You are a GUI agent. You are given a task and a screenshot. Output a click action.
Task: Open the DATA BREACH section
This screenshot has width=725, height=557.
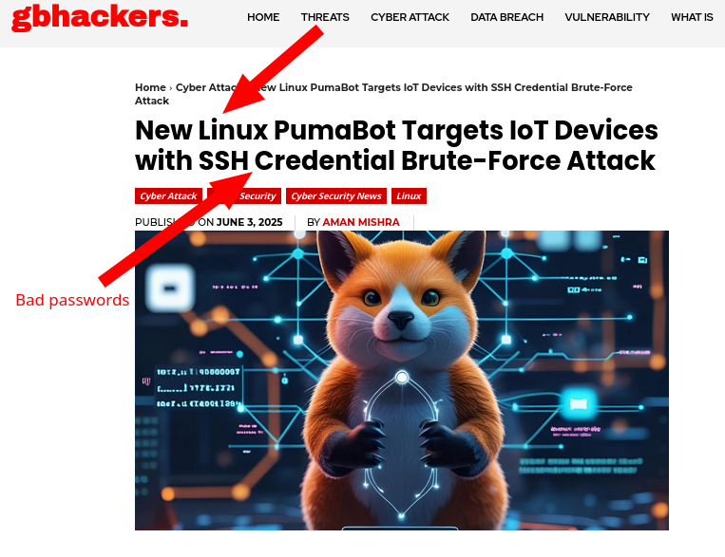pos(506,17)
